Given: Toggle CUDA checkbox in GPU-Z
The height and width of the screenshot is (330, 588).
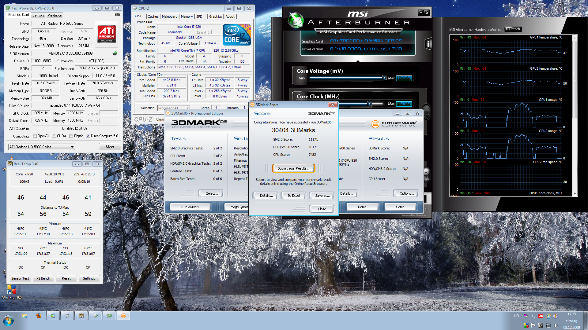Looking at the screenshot, I should [54, 136].
